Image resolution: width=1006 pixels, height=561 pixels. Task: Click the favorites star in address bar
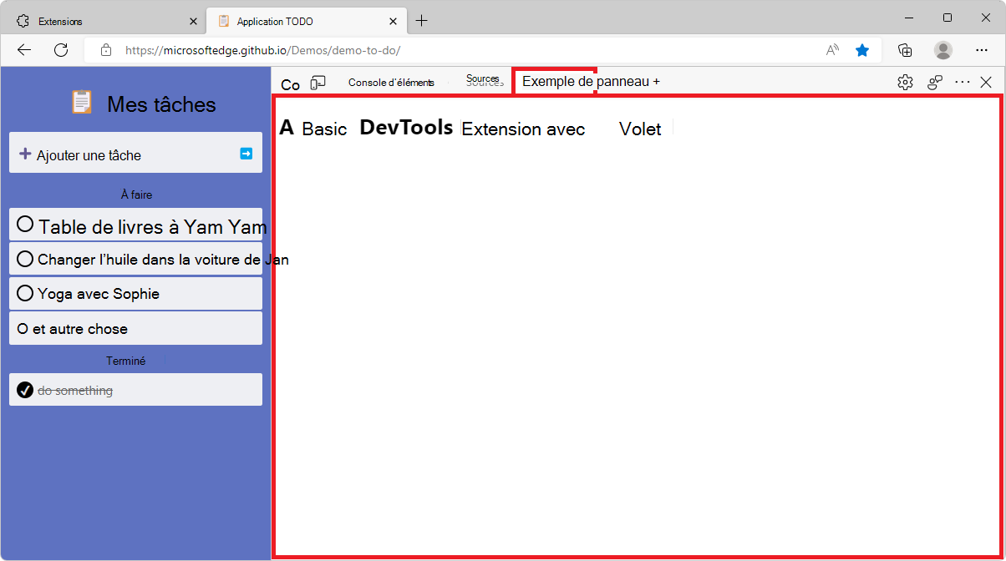(x=862, y=50)
